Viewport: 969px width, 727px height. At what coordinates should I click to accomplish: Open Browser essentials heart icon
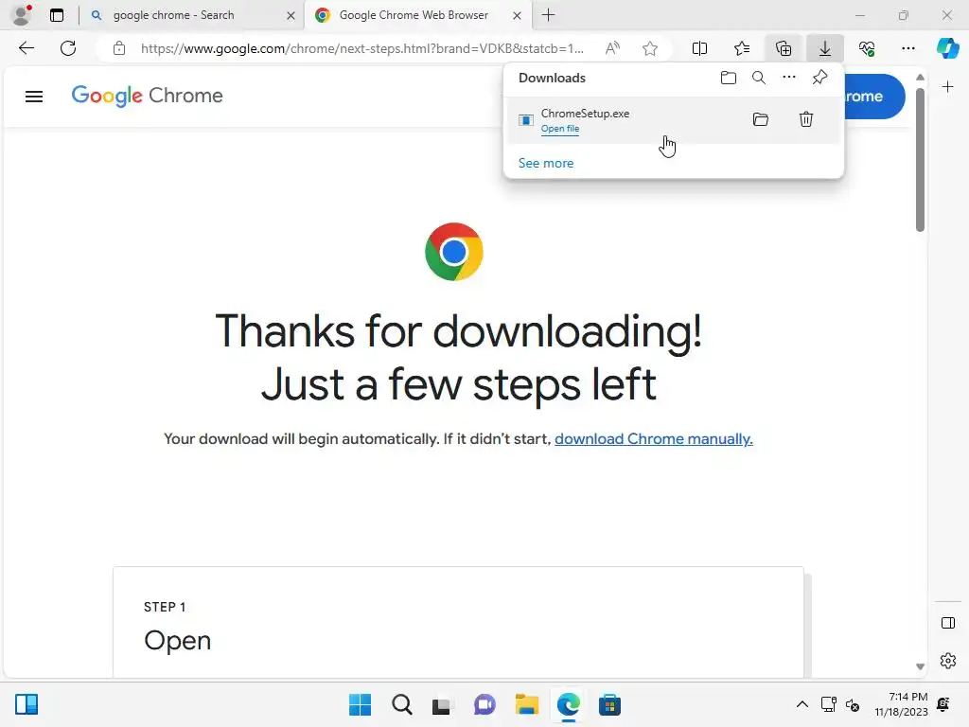point(867,48)
